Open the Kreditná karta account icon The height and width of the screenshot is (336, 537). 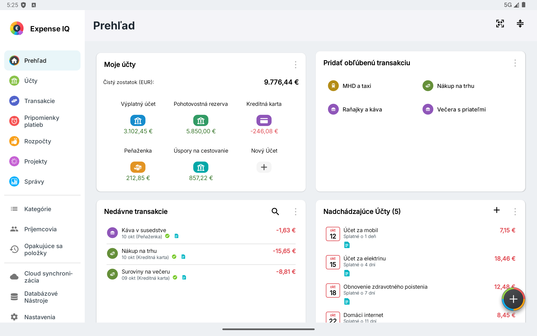264,120
